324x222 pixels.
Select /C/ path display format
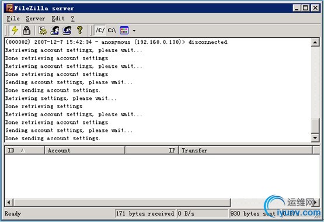(100, 30)
